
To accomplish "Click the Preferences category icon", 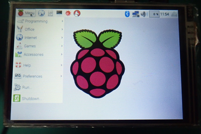I will (x=18, y=76).
